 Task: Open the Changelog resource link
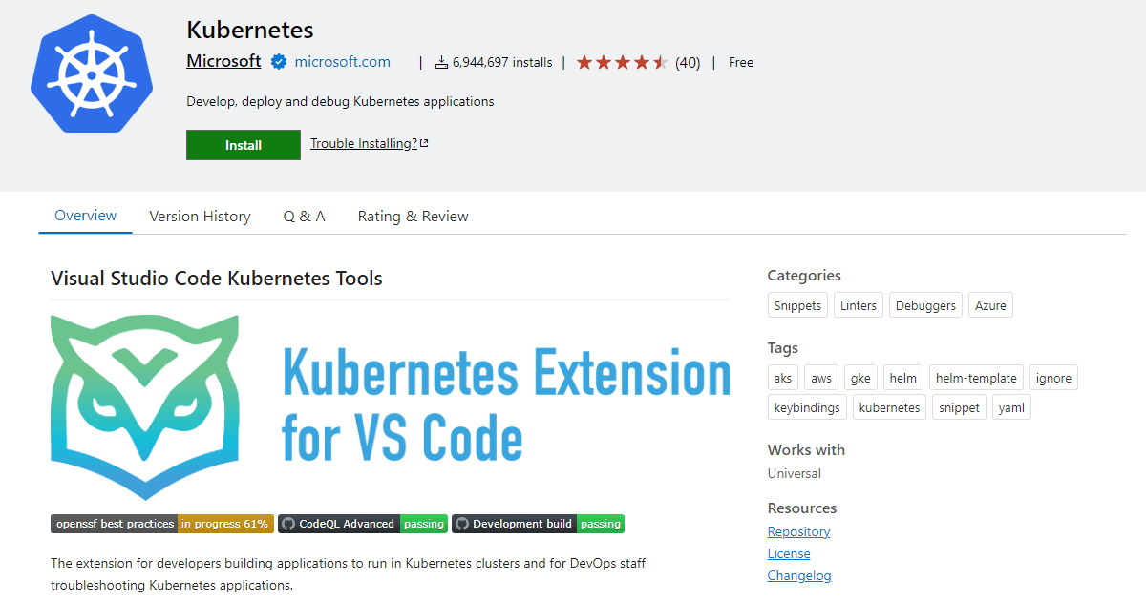click(799, 575)
